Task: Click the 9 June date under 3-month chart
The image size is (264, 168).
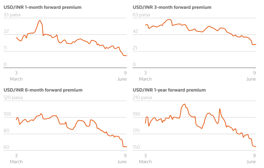Action: pos(252,76)
